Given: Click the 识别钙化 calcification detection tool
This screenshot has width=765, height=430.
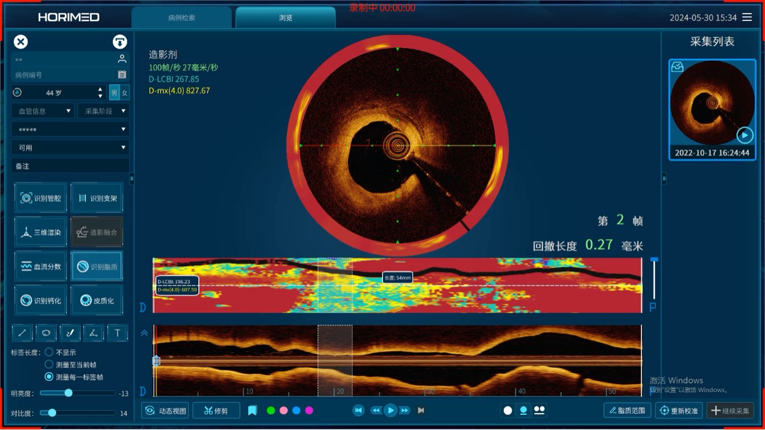Looking at the screenshot, I should pos(40,301).
